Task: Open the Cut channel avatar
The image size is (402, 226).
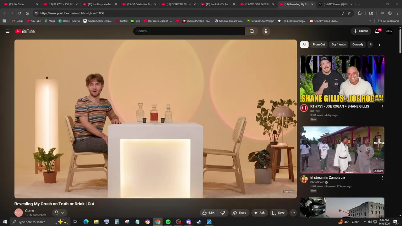Action: (x=19, y=213)
